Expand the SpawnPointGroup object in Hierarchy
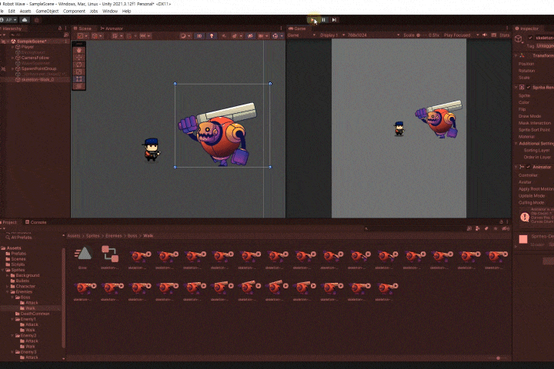Image resolution: width=554 pixels, height=369 pixels. (x=13, y=68)
